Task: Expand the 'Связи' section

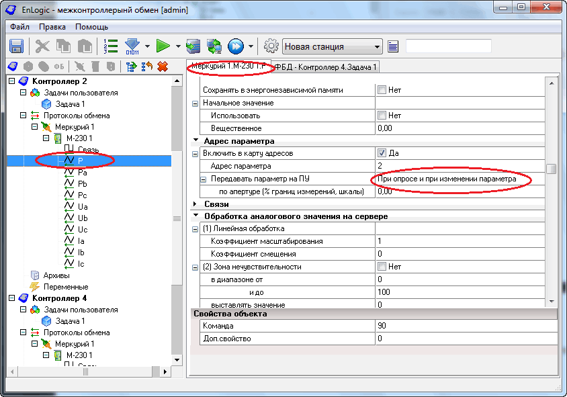Action: coord(195,204)
